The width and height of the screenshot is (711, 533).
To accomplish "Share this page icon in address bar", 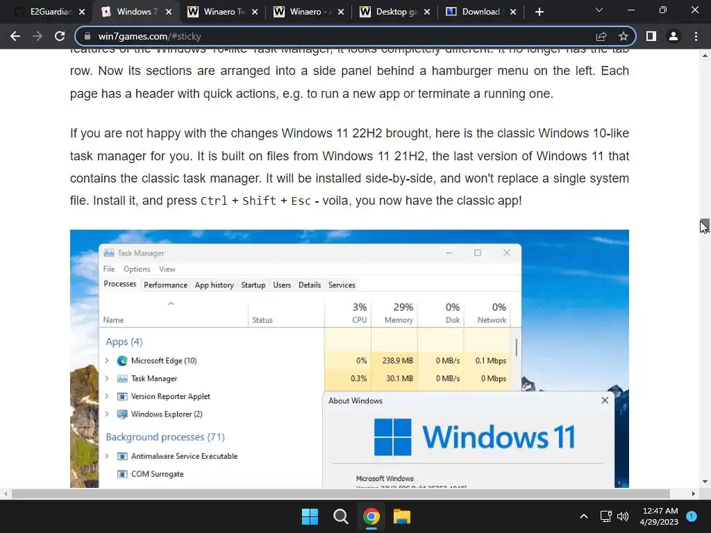I will (601, 36).
